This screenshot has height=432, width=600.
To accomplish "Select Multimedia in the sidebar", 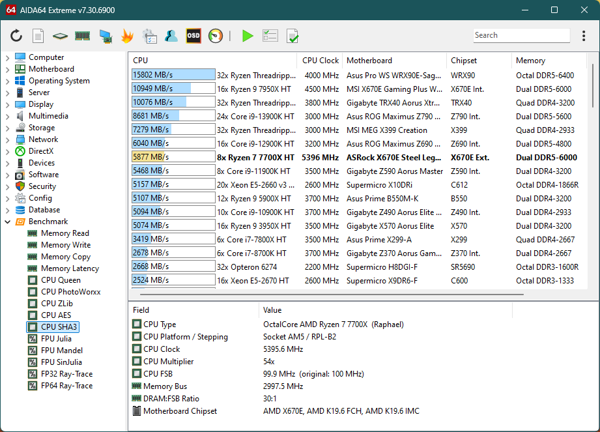I will [48, 116].
